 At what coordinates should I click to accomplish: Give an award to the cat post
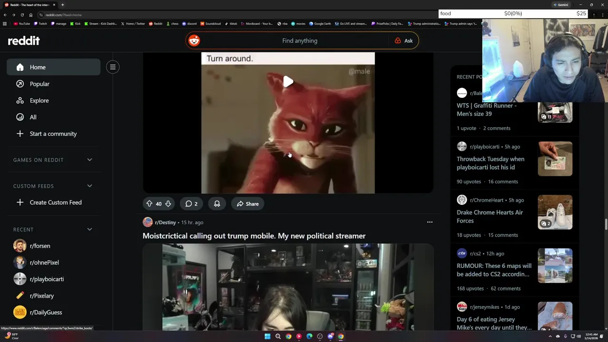[217, 204]
